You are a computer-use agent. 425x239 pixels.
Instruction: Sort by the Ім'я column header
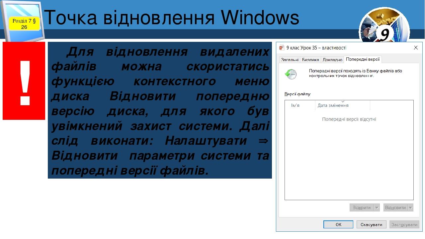click(x=300, y=105)
